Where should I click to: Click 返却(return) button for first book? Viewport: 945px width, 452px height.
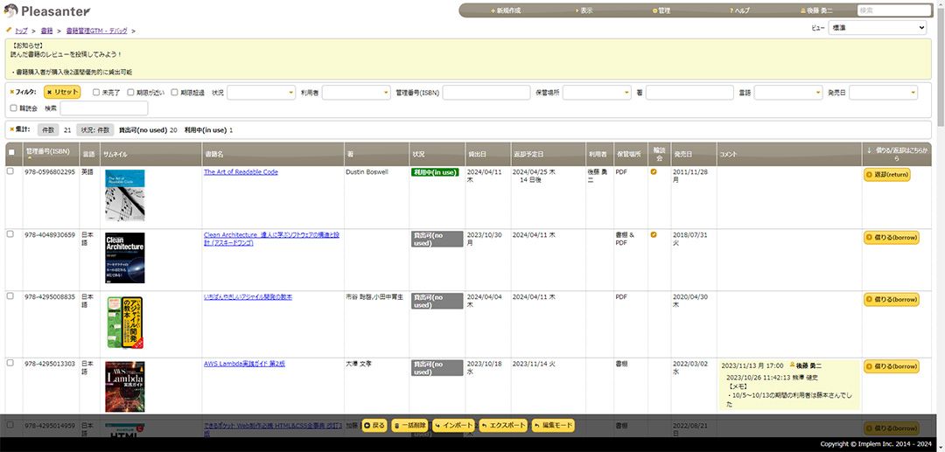click(x=886, y=175)
